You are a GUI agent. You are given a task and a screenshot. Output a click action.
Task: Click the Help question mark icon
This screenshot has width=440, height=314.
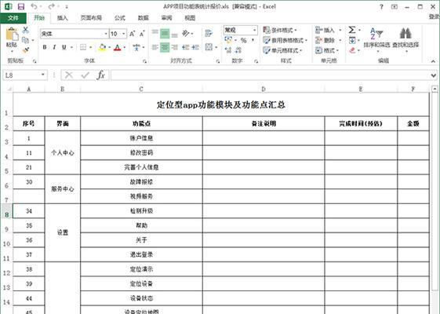pyautogui.click(x=381, y=7)
